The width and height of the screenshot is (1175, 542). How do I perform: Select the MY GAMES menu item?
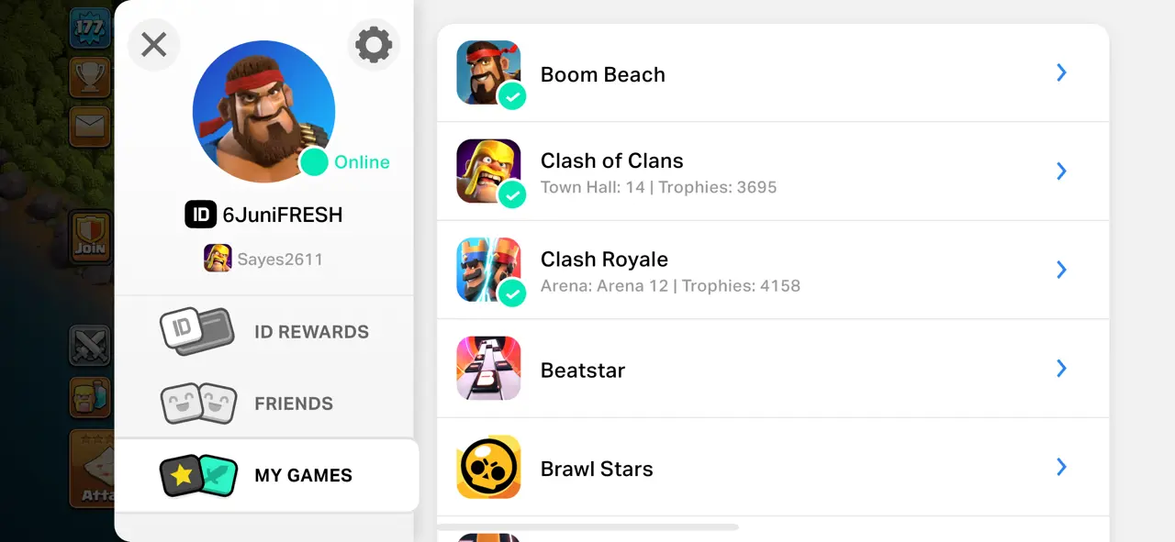(x=266, y=475)
